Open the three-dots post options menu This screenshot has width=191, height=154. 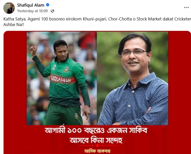(186, 8)
